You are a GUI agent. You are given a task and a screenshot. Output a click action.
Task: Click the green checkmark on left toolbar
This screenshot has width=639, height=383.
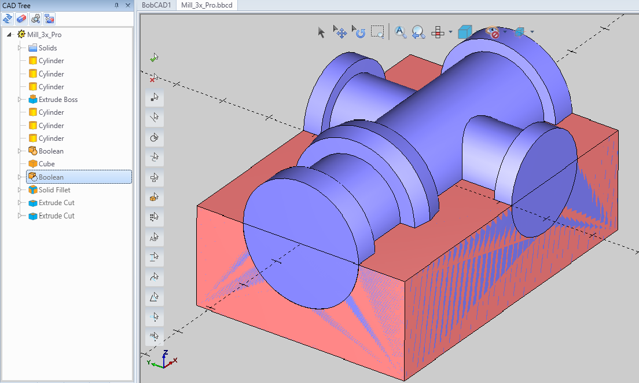tap(155, 57)
